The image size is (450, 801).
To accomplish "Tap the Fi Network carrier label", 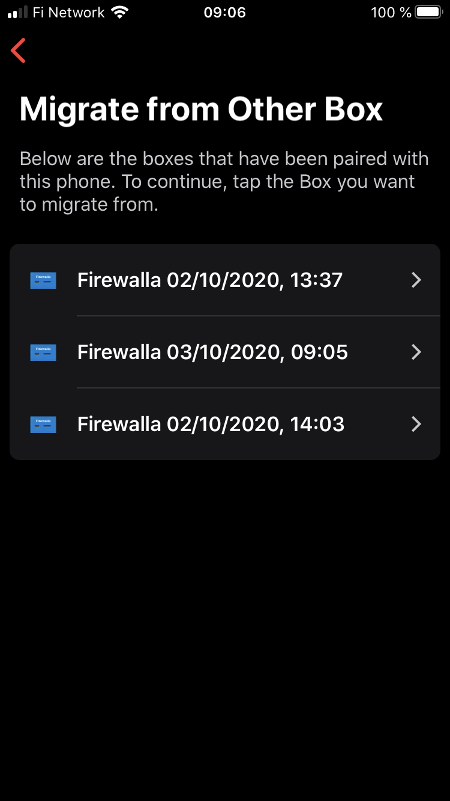I will (x=68, y=13).
